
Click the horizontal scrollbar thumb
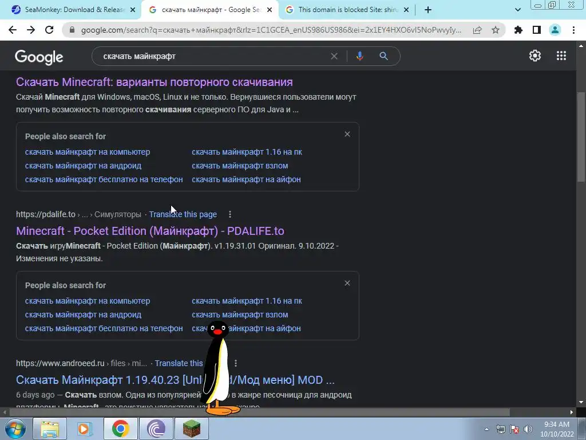[260, 412]
